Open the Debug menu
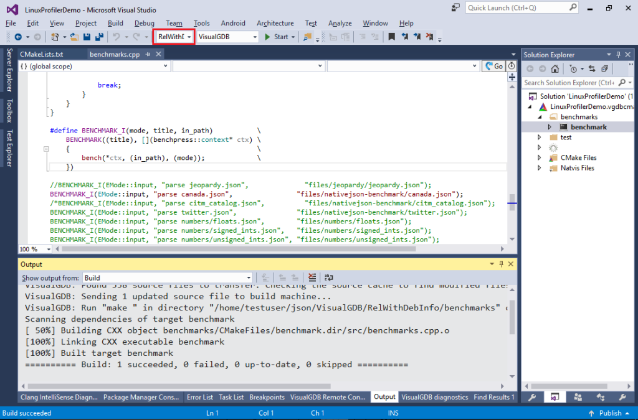 (145, 23)
